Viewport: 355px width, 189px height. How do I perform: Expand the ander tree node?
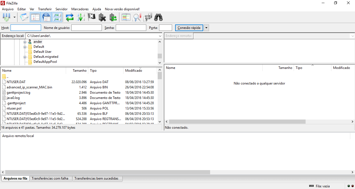(x=25, y=42)
